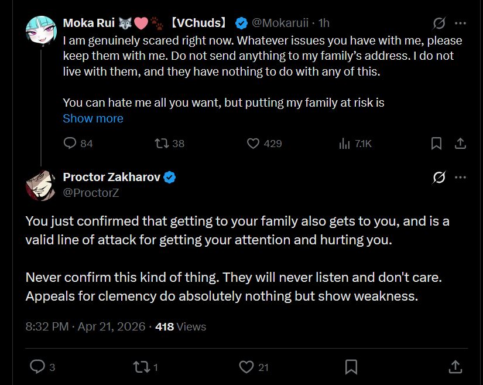The height and width of the screenshot is (385, 483).
Task: Share Proctor Zakharov's post
Action: click(x=455, y=367)
